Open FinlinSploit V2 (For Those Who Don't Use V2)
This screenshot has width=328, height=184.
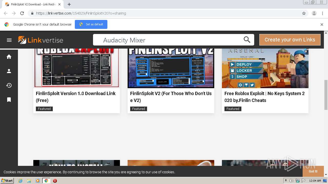171,97
